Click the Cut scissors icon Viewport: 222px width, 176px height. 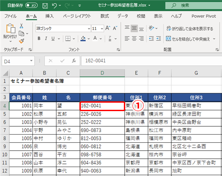[21, 26]
